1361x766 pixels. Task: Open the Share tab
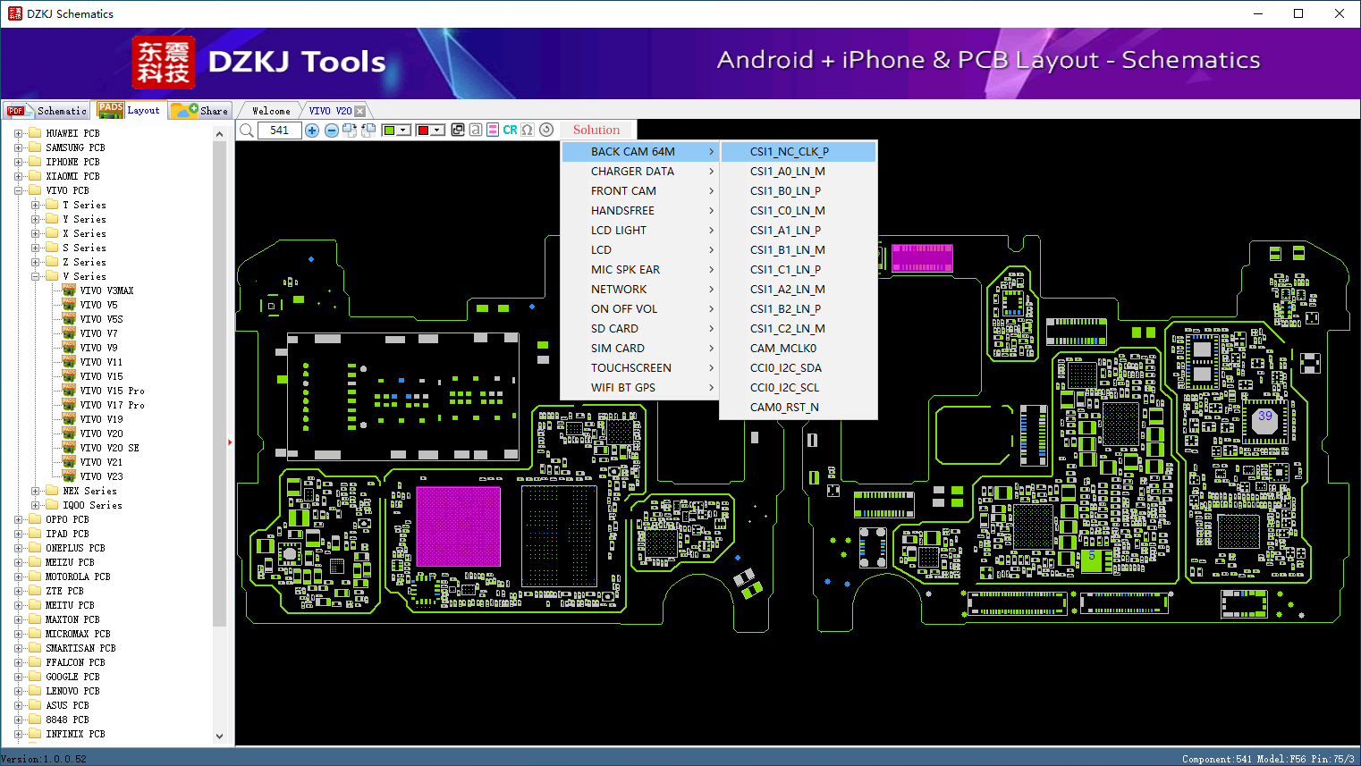coord(199,111)
